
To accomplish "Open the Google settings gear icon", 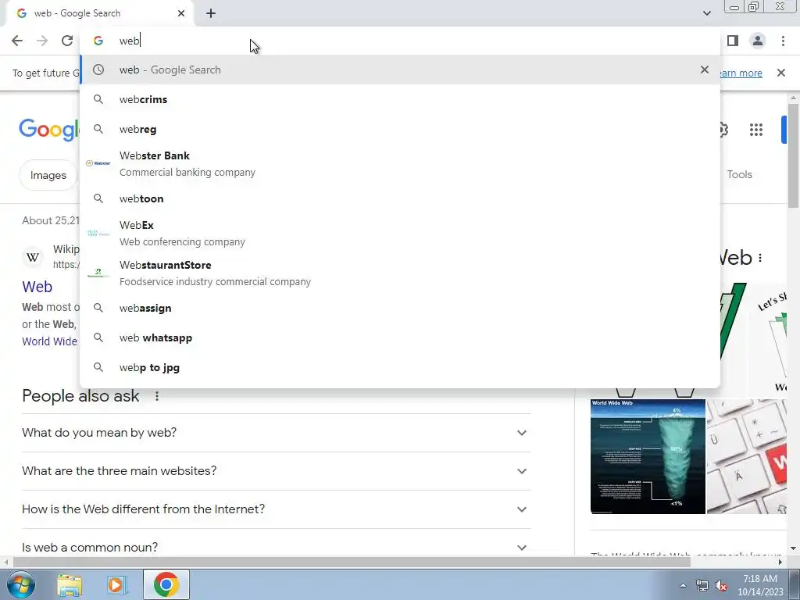I will pos(723,130).
